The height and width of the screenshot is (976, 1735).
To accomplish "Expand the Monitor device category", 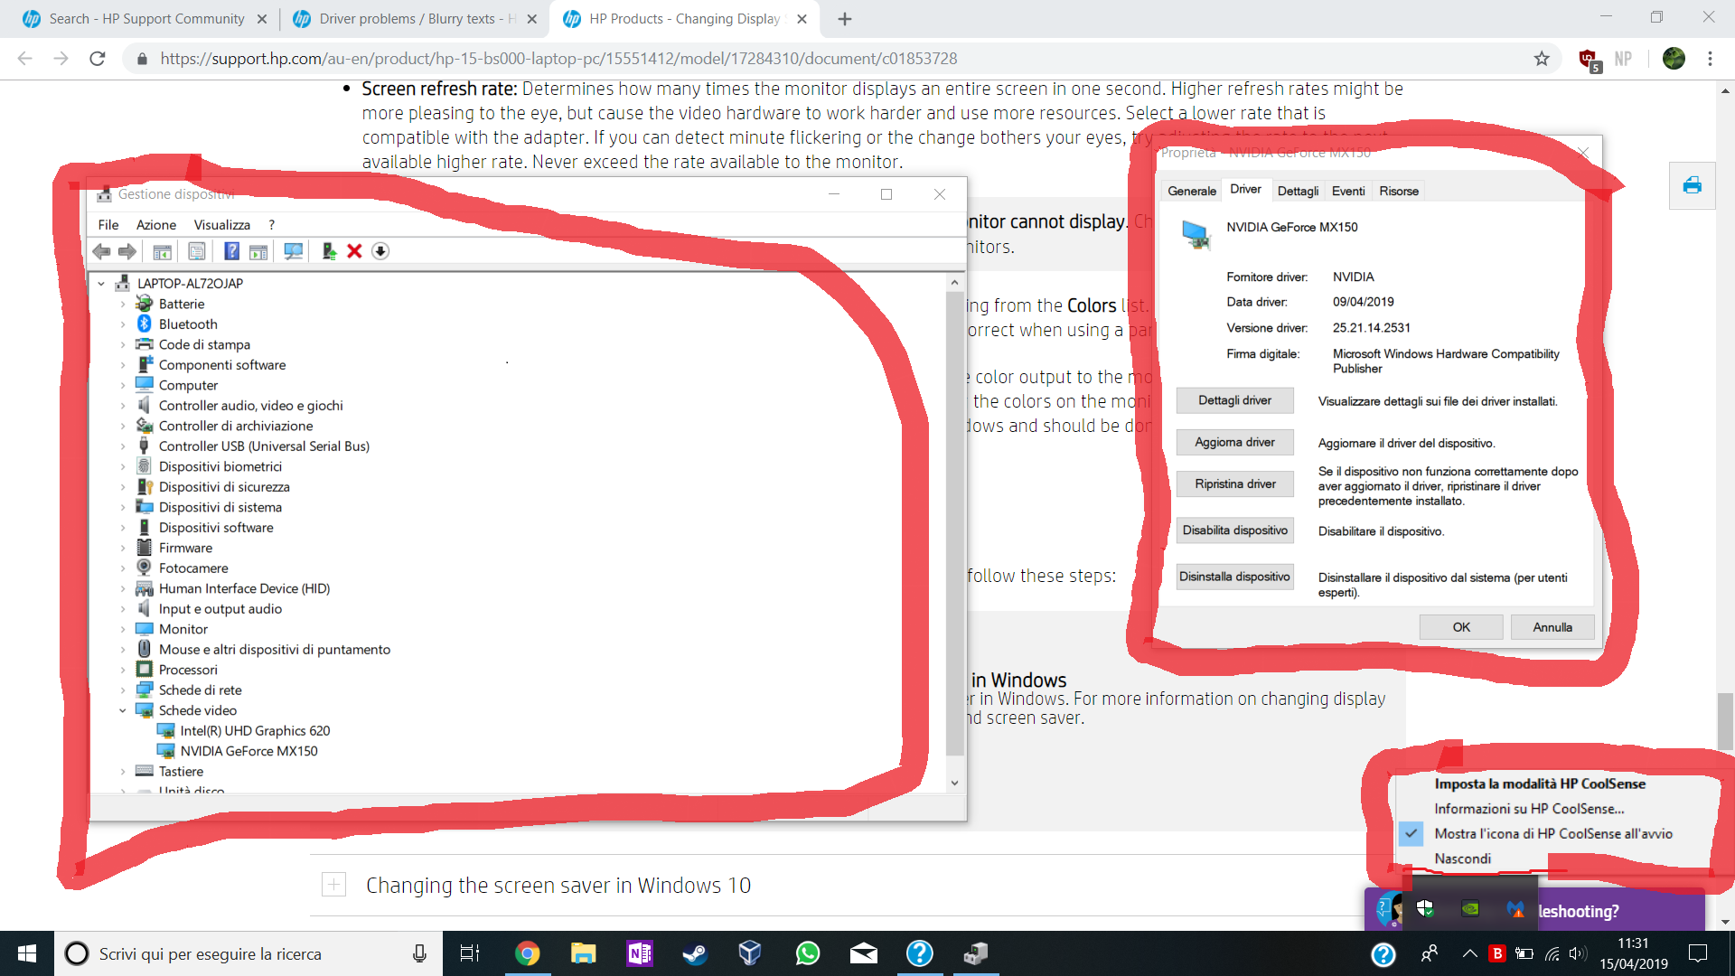I will click(123, 629).
